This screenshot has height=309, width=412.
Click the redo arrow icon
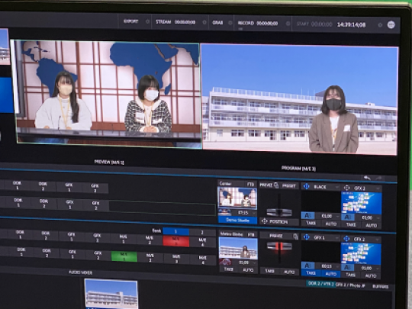point(378,178)
